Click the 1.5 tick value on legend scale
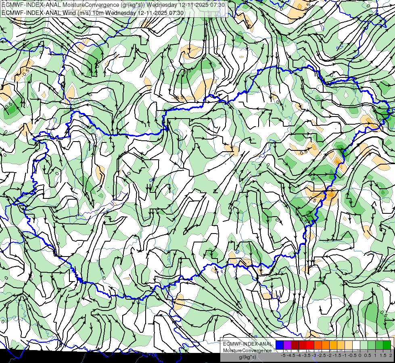Screen dimensions: 395x363 pos(383,355)
